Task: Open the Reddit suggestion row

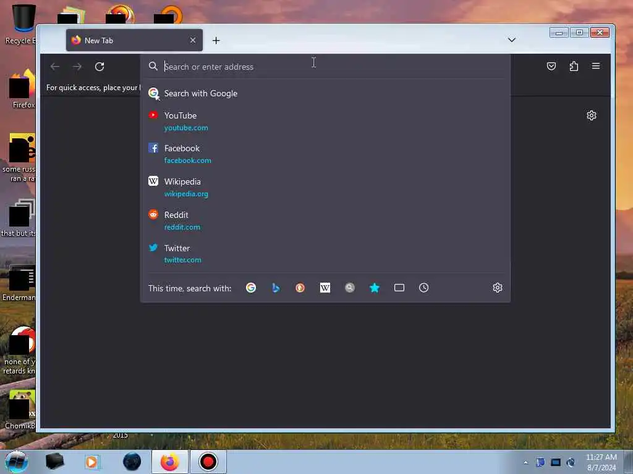Action: (325, 220)
